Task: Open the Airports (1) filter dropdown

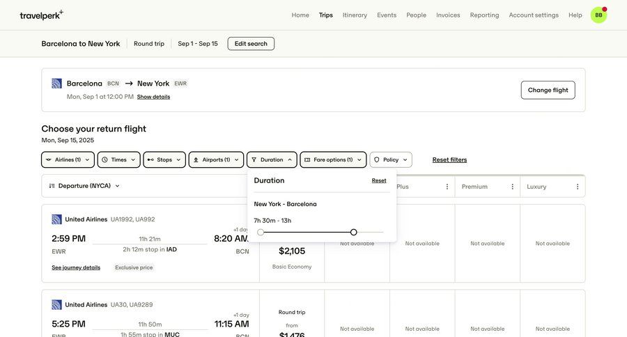Action: [216, 159]
